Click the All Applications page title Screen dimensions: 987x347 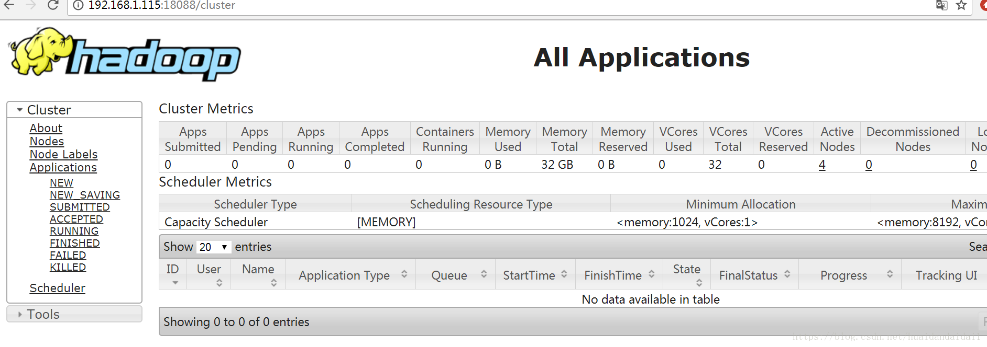[642, 57]
